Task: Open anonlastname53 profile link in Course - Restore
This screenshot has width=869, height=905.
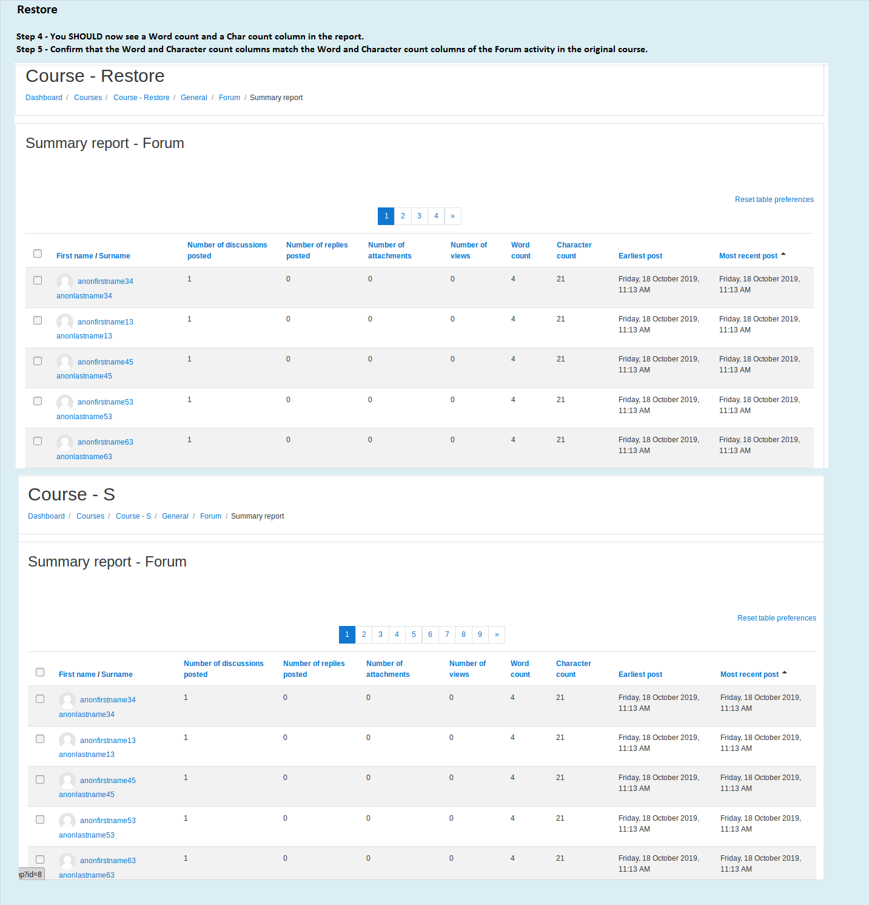Action: pos(84,417)
